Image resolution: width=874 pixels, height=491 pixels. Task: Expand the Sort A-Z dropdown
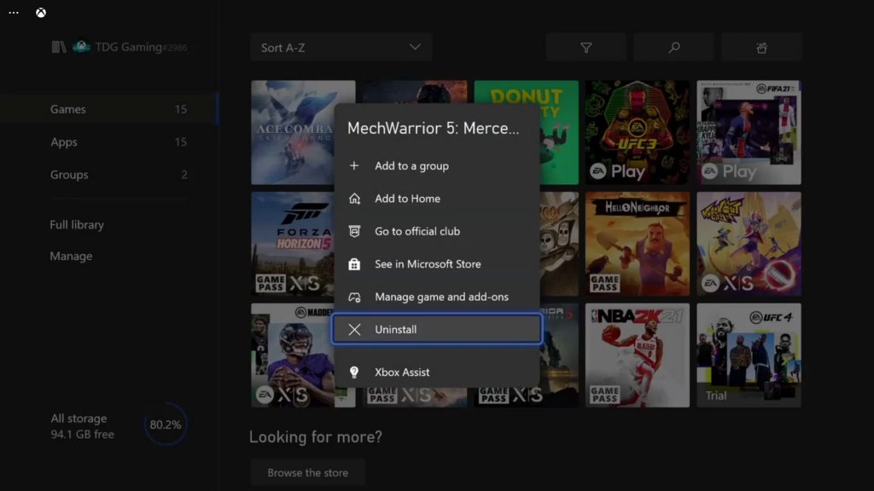(x=341, y=48)
